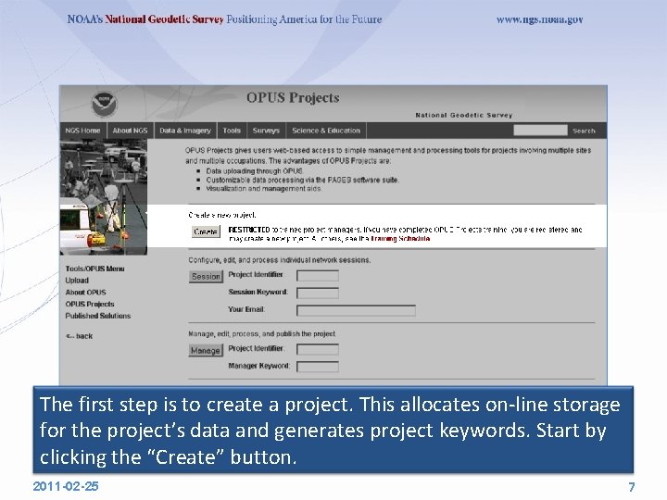Click the Create button for new project
This screenshot has width=667, height=500.
pos(206,231)
